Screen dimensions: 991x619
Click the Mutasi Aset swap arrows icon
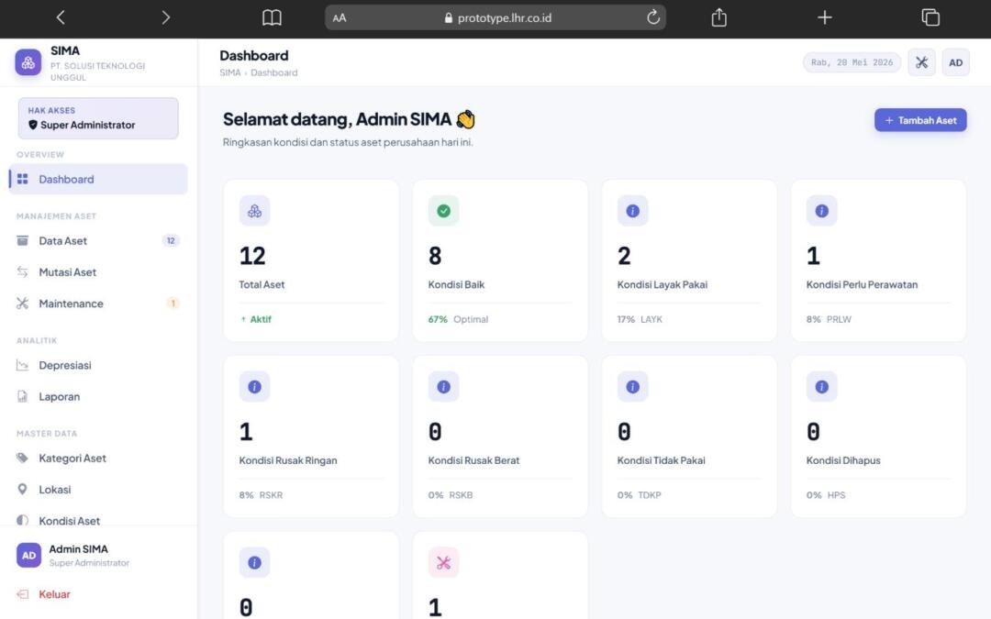(x=23, y=272)
